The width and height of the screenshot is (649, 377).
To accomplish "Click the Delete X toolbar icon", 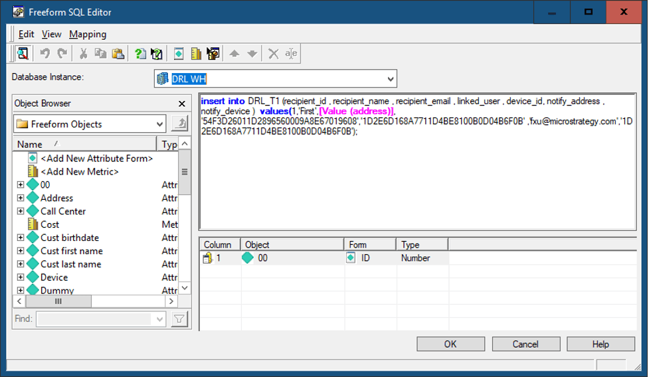I will (273, 54).
